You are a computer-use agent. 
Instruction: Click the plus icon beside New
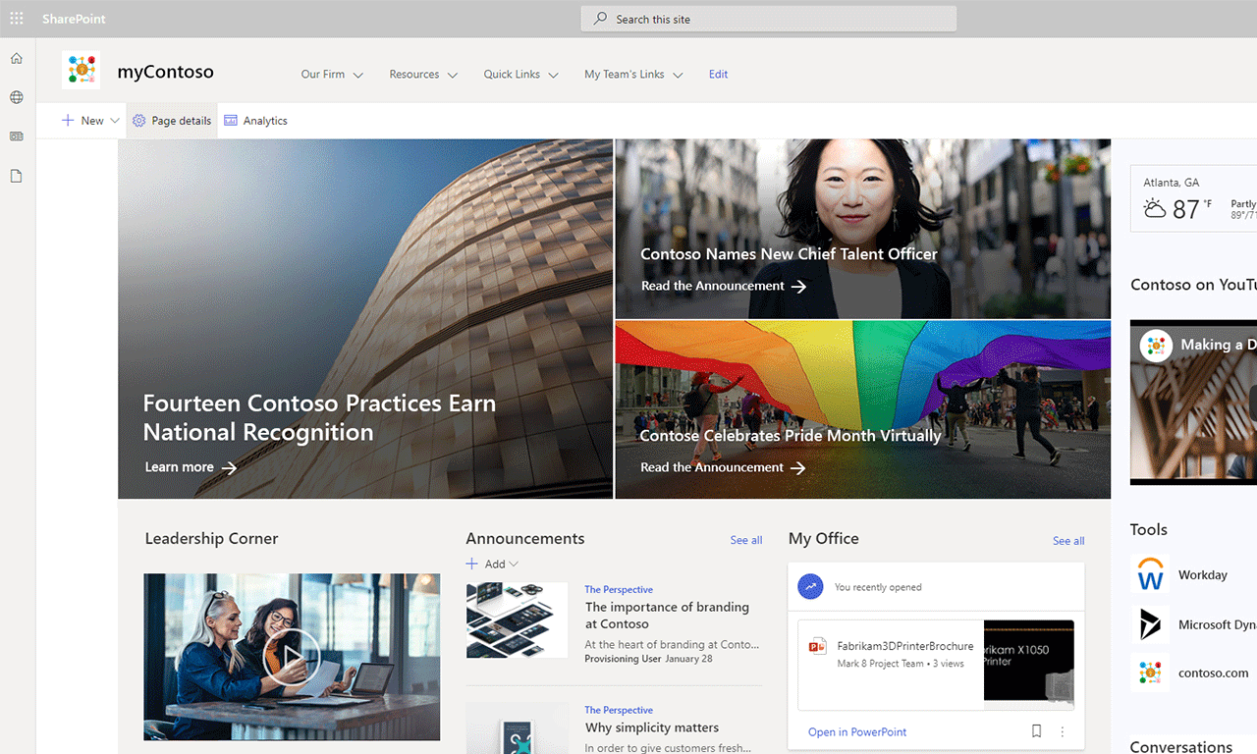[x=68, y=121]
